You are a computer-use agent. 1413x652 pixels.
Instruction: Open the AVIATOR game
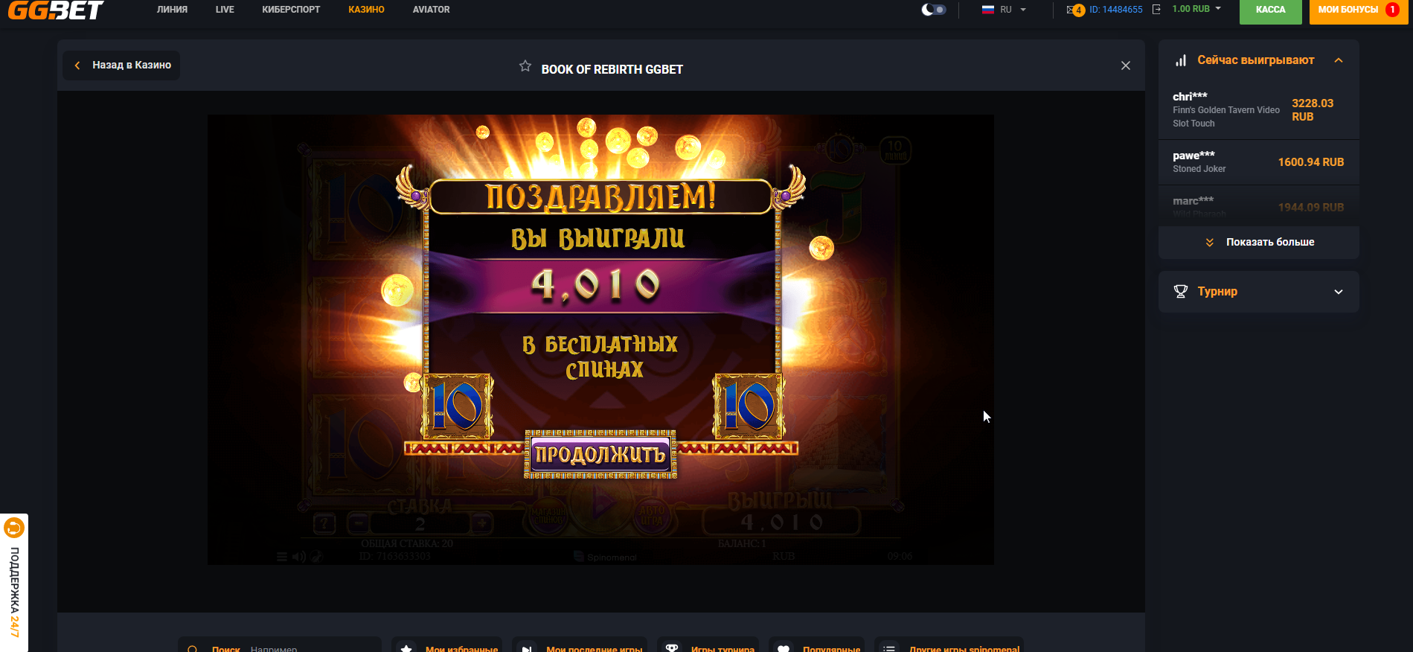431,10
